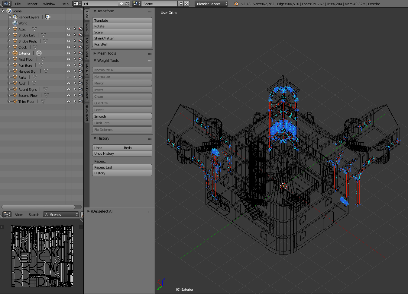Expand the Hanged Sign tree item
408x294 pixels.
[x=9, y=71]
